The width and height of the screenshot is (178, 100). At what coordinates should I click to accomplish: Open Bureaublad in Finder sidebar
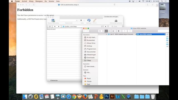click(x=90, y=40)
